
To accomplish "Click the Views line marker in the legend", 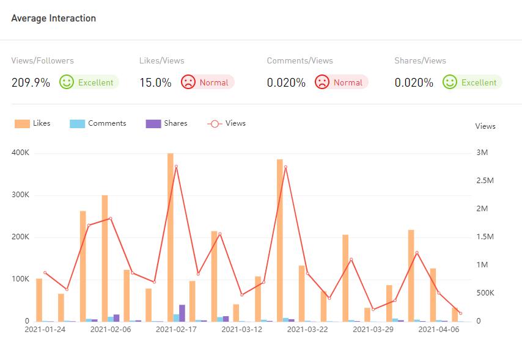I will 215,123.
